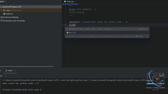This screenshot has height=94, width=168.
Task: Select External Libraries in project tree
Action: coord(11,17)
